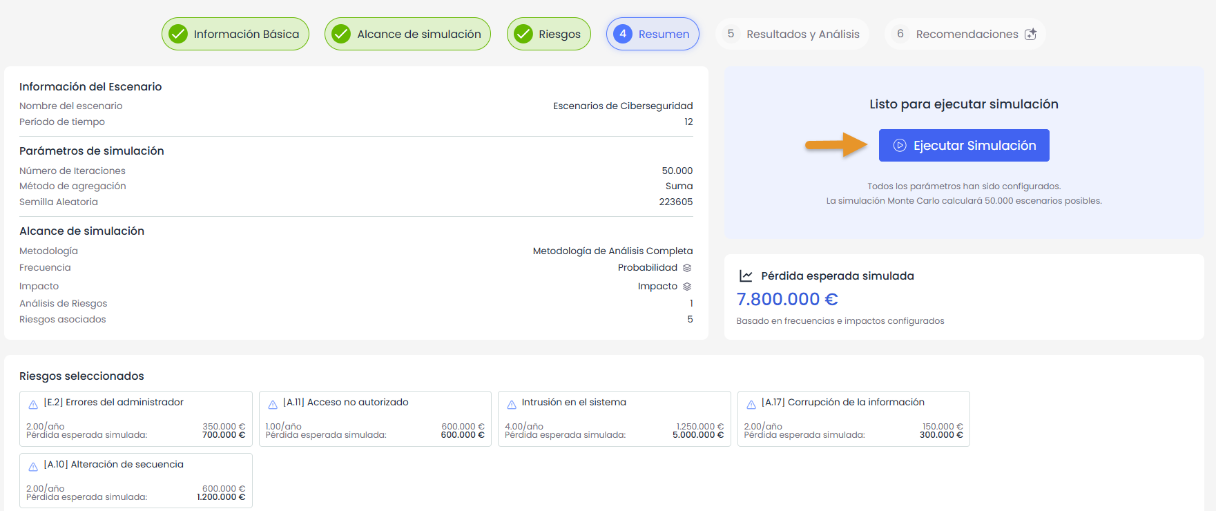
Task: Go to the Alcance de simulación step
Action: [x=407, y=34]
